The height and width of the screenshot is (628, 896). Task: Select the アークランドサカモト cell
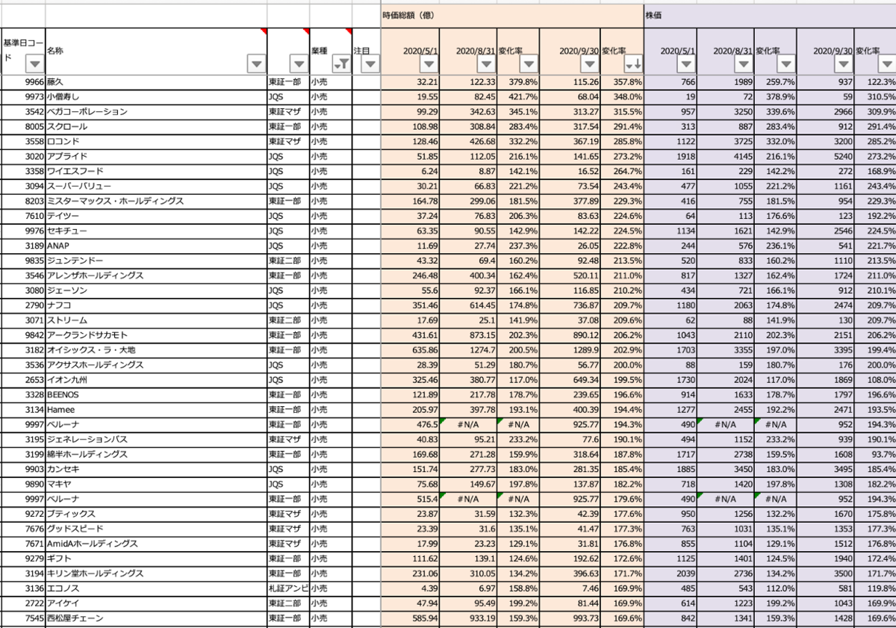(x=156, y=336)
